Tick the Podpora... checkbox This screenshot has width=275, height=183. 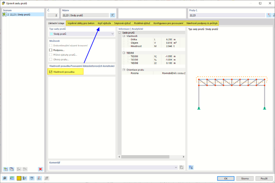51,50
